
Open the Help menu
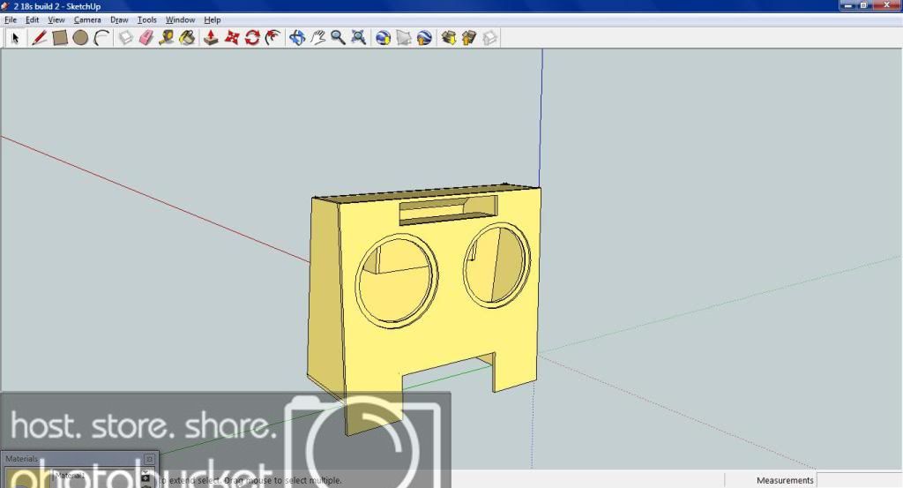click(x=213, y=19)
